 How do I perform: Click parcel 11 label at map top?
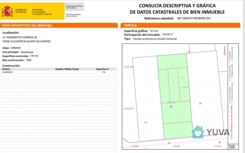pyautogui.click(x=189, y=52)
